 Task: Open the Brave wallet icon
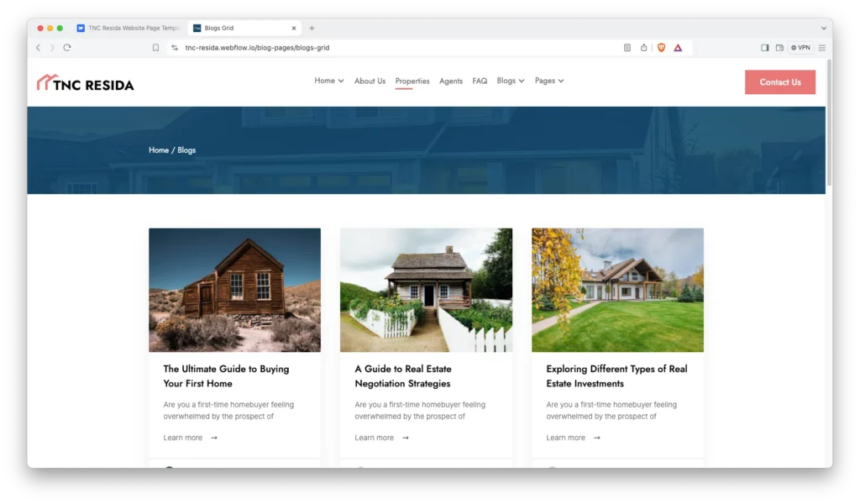pos(779,48)
